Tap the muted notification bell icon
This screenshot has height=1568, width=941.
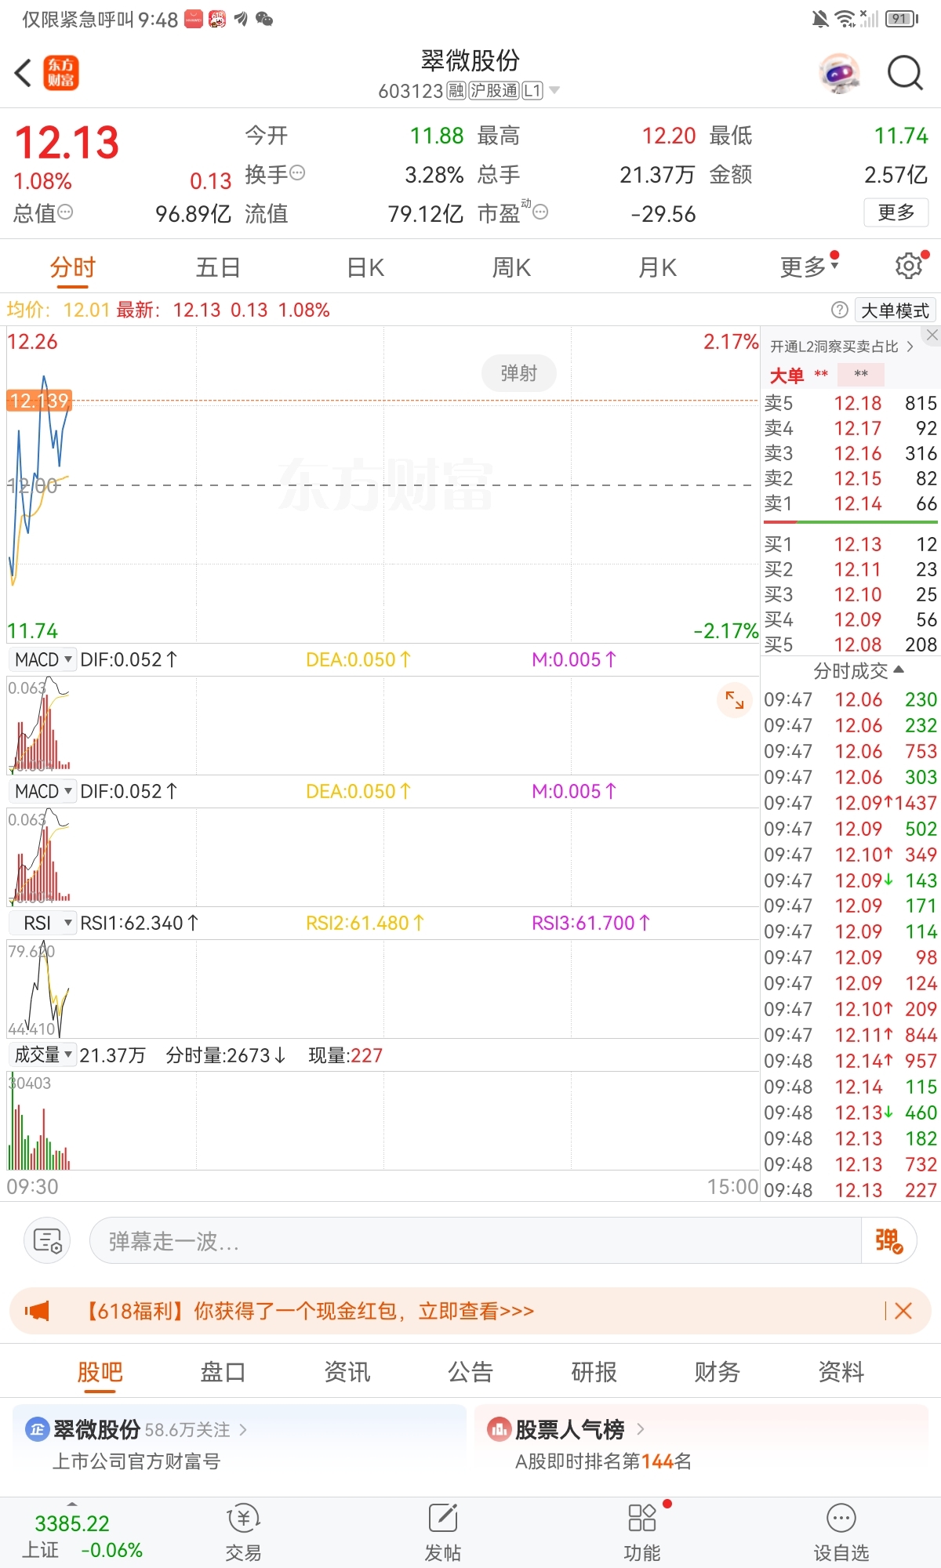[x=820, y=19]
